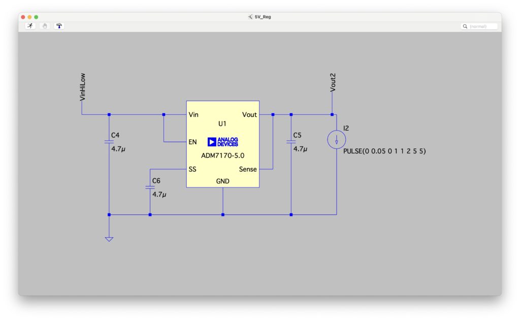Select the C5 capacitor symbol

point(291,142)
